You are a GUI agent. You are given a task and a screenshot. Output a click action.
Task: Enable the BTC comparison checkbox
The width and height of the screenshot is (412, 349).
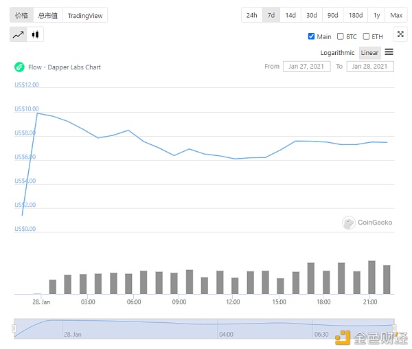point(341,36)
